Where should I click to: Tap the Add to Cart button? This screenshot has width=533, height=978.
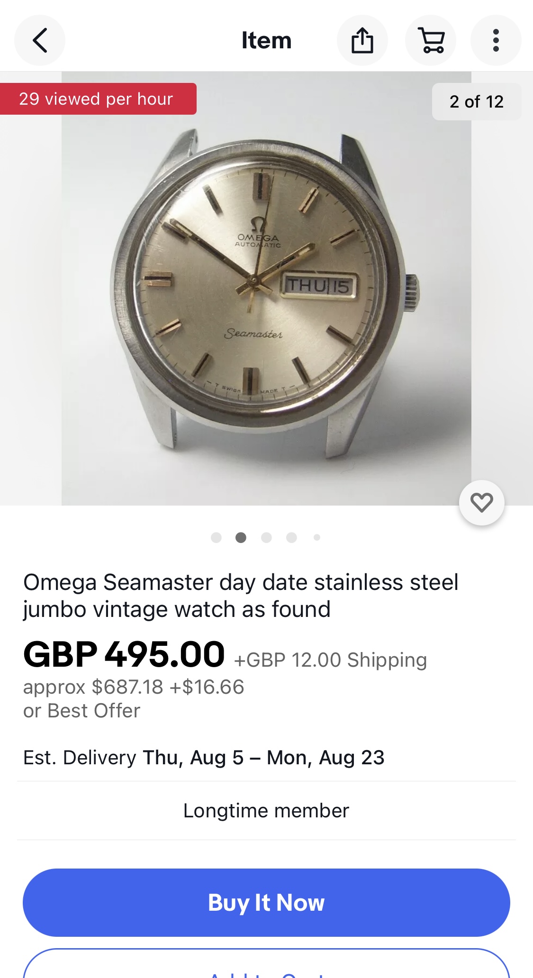[x=266, y=967]
